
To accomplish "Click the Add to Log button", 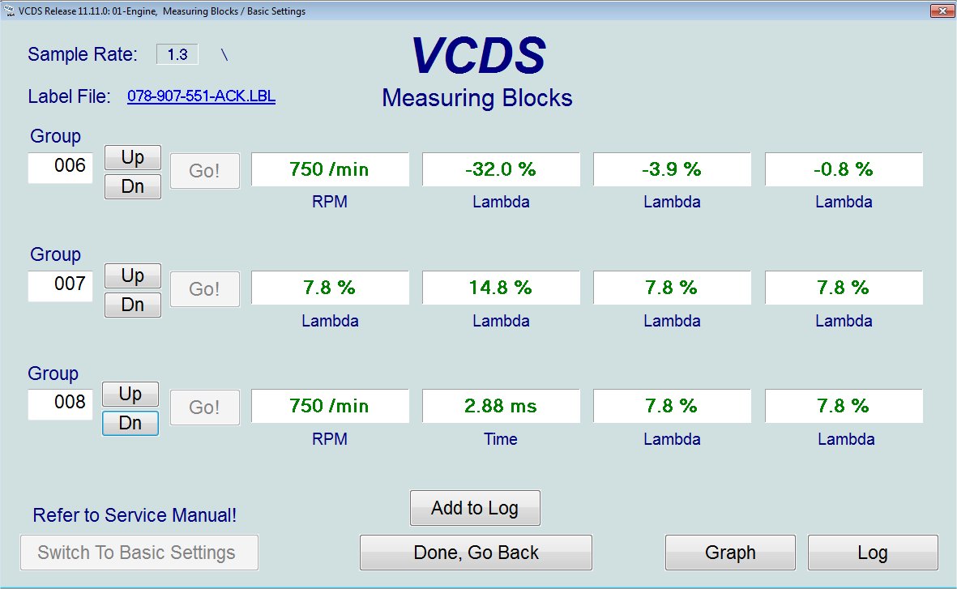I will coord(475,508).
